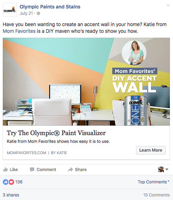
Task: Click the Olympic logo profile picture
Action: (10, 10)
